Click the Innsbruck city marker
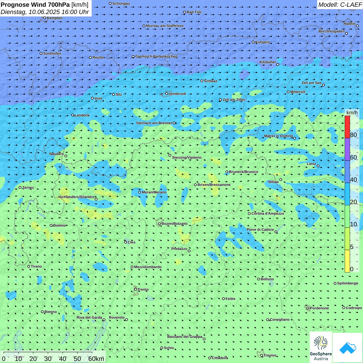The height and width of the screenshot is (363, 363). [x=167, y=94]
